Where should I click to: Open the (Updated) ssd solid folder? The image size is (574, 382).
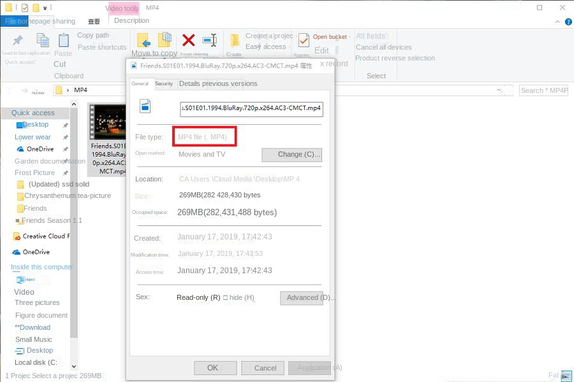coord(54,184)
